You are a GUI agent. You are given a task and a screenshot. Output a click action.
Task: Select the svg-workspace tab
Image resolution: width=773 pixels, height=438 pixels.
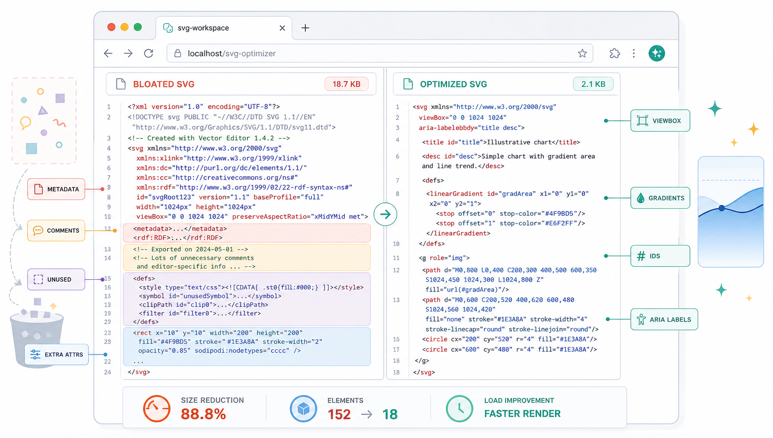point(224,28)
